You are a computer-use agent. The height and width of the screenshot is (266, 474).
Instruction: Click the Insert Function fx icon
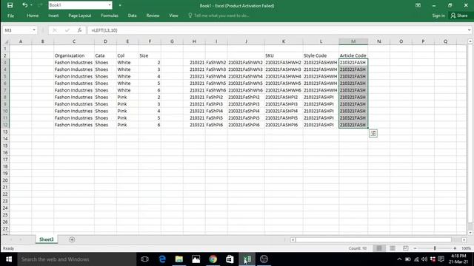pos(79,30)
